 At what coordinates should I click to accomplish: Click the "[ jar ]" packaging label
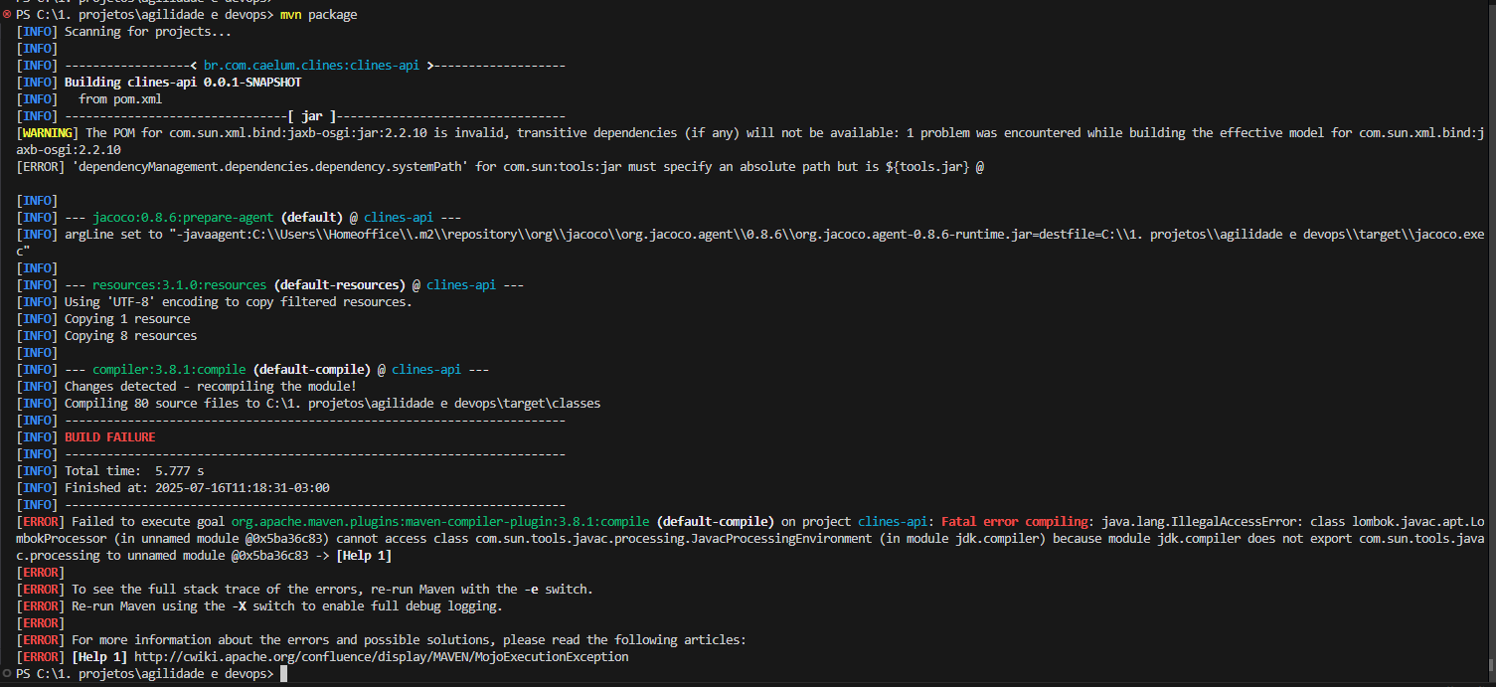[312, 116]
